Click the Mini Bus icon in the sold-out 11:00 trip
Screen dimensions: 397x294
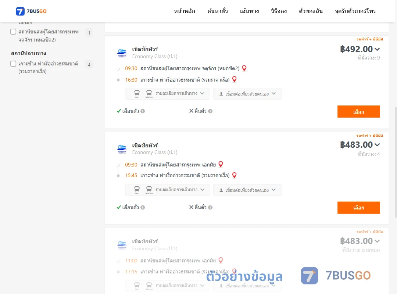point(149,286)
